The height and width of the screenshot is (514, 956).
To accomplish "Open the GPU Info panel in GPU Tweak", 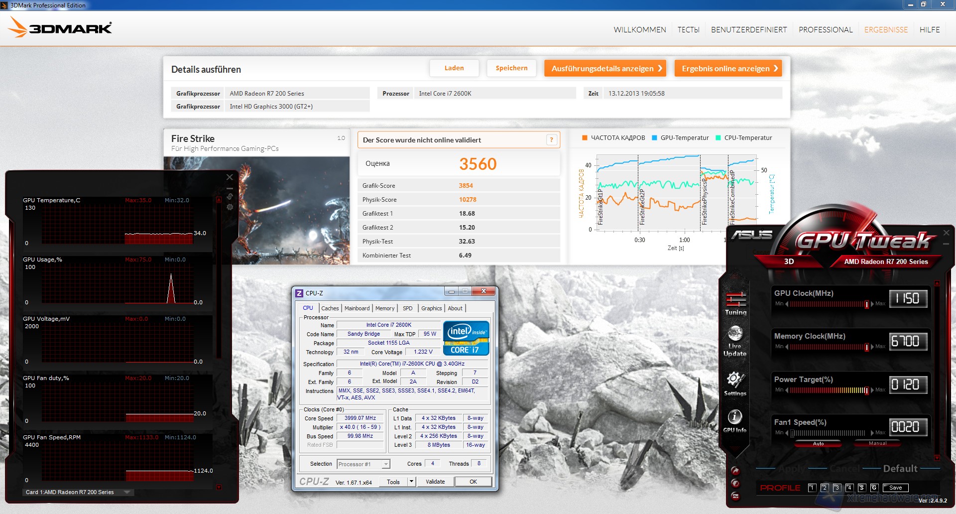I will pos(735,418).
